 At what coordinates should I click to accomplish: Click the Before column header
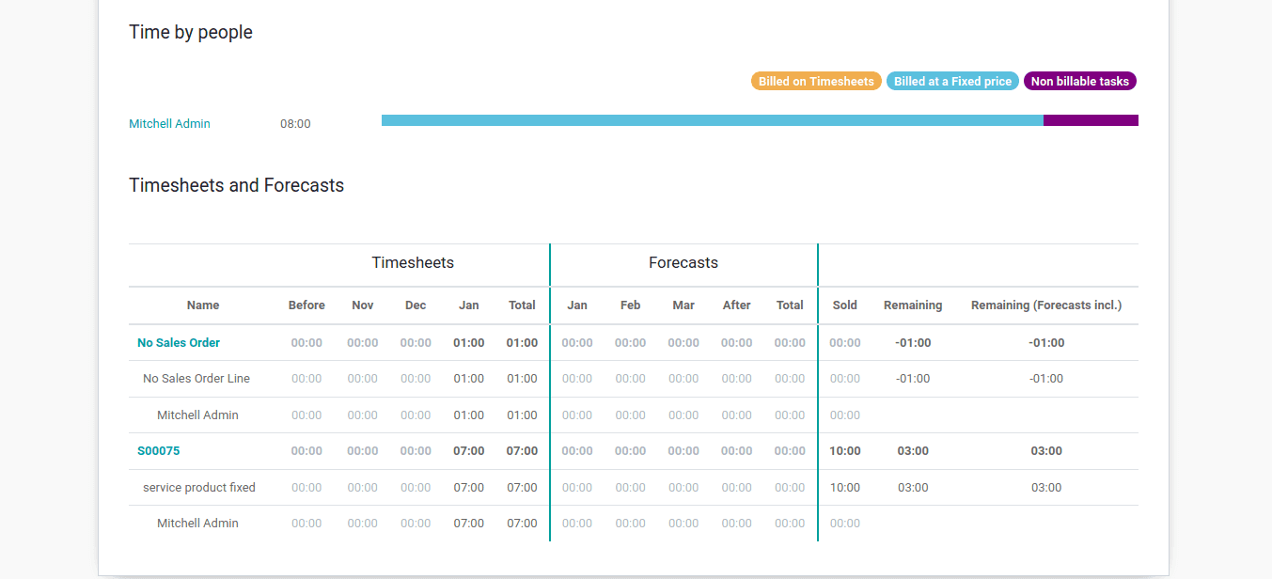306,305
